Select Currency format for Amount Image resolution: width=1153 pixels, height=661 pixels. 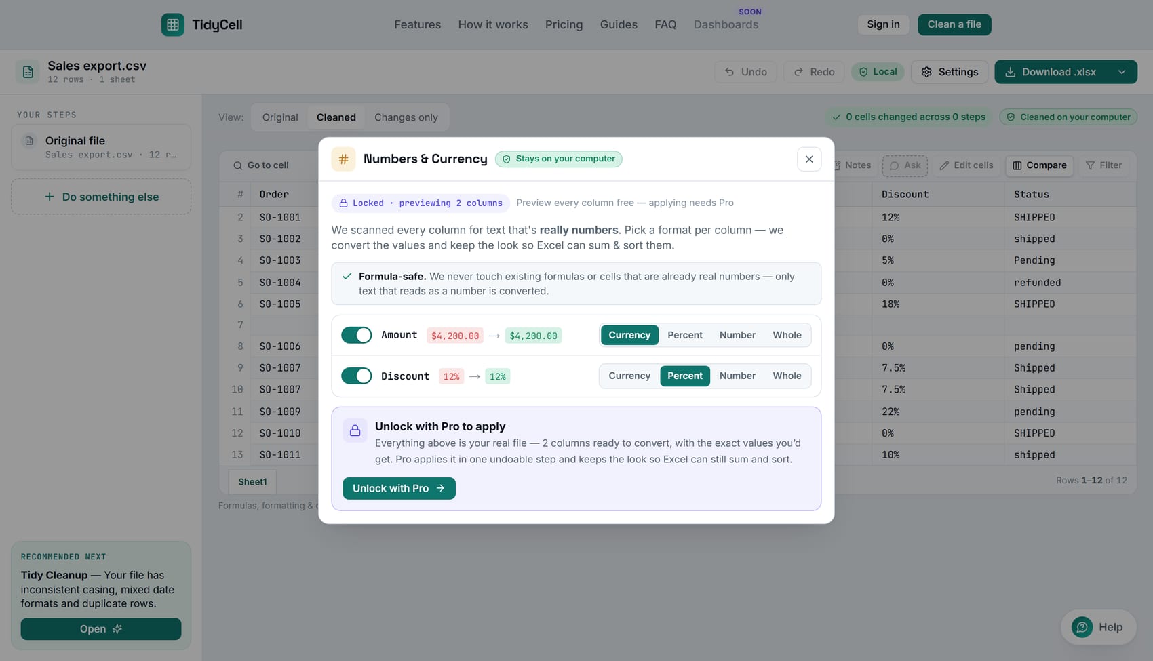point(629,335)
